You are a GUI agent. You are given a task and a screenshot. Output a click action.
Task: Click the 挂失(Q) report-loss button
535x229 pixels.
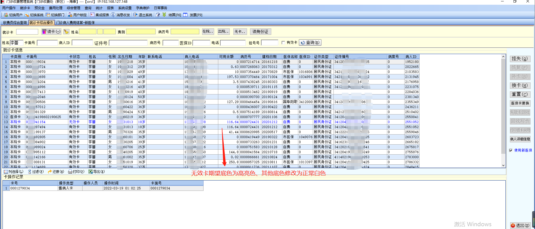click(x=520, y=59)
